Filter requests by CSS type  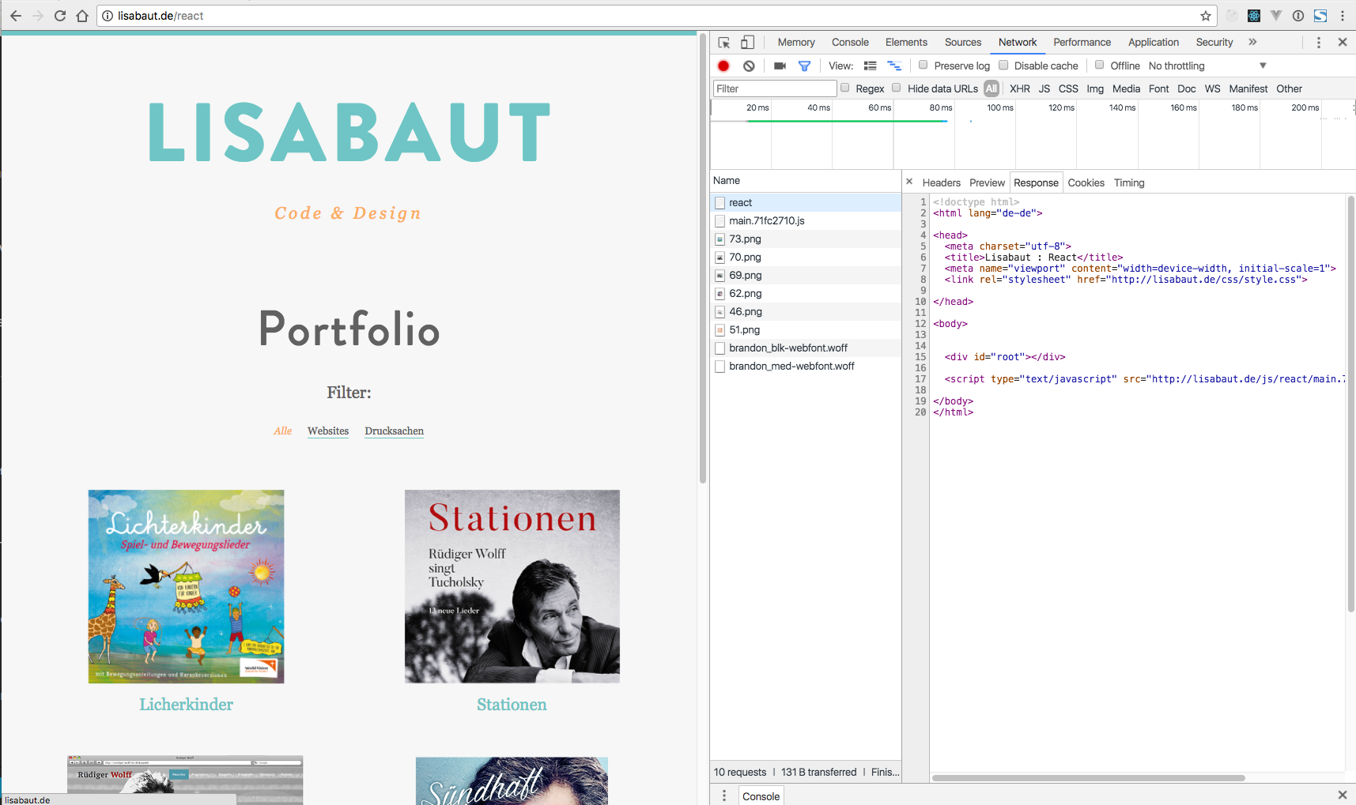[x=1068, y=88]
